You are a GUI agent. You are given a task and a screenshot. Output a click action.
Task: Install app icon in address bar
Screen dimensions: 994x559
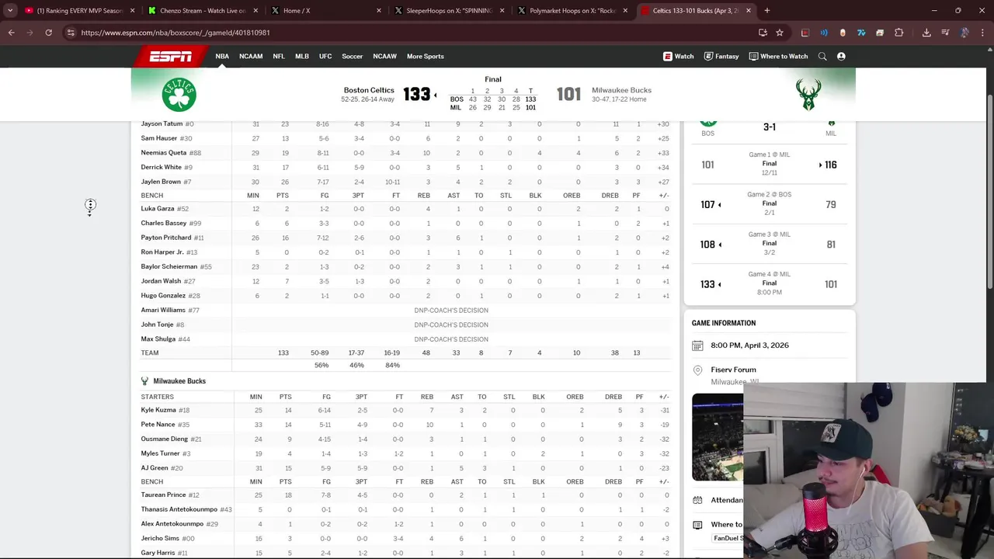(763, 33)
